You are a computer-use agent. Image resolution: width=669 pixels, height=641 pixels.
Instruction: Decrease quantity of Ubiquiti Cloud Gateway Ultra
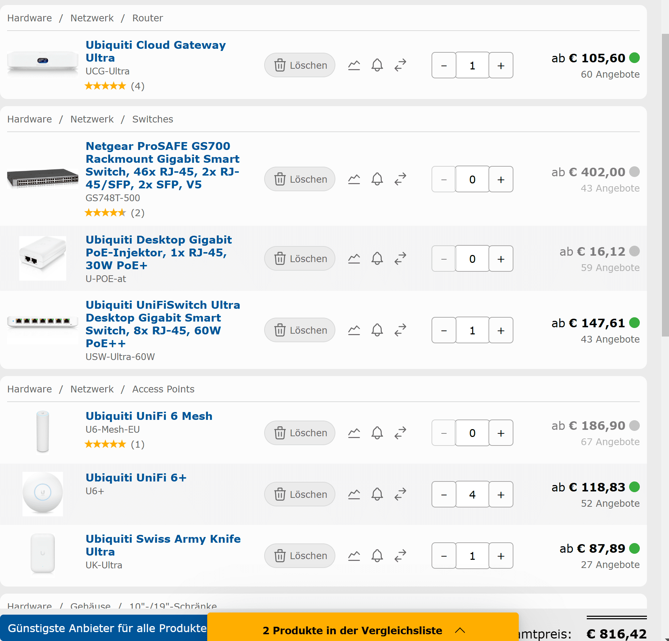tap(444, 65)
